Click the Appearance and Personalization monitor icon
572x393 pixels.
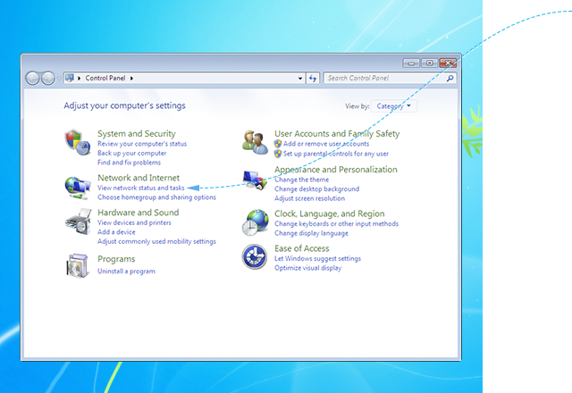(255, 180)
